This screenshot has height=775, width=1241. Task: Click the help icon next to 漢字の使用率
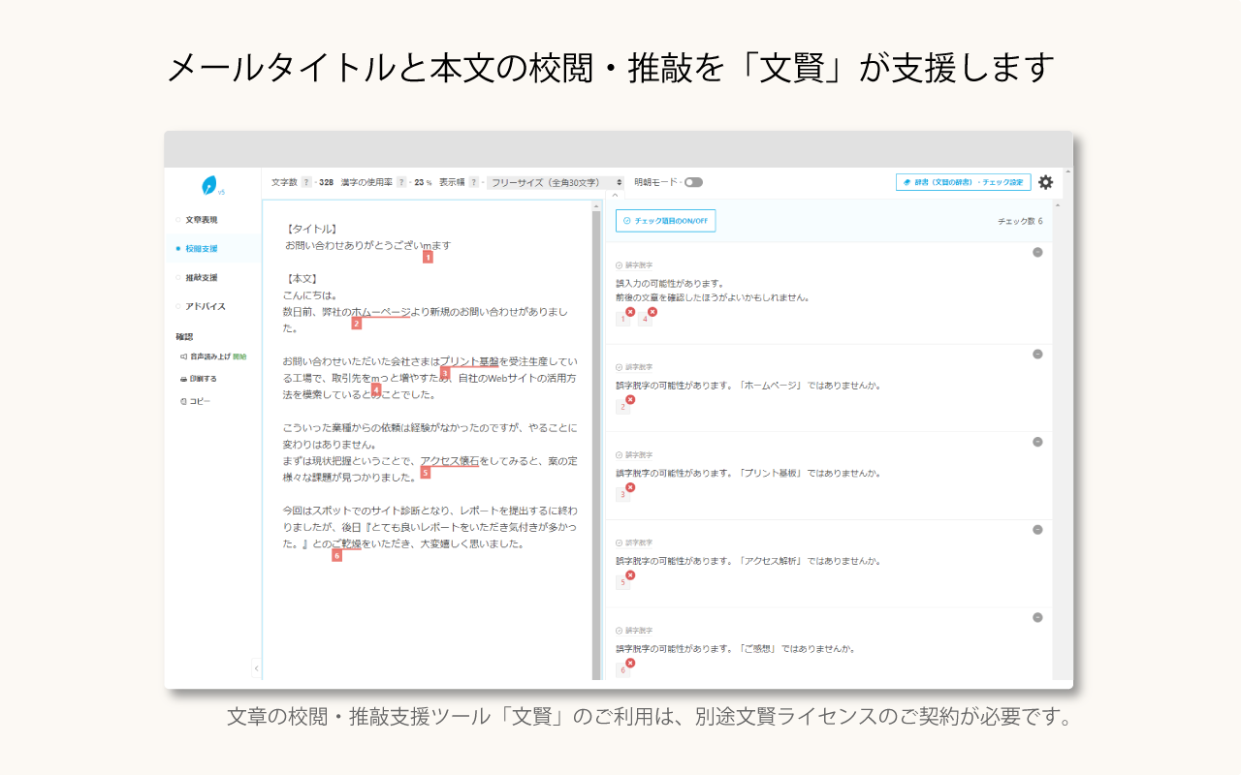click(x=400, y=181)
